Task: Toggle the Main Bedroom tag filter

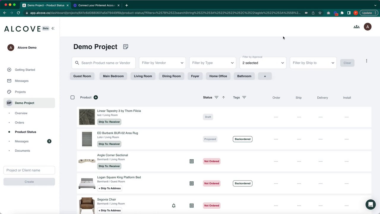Action: click(x=113, y=76)
